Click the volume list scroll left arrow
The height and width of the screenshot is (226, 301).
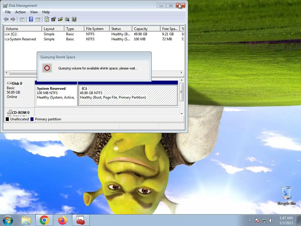point(6,73)
